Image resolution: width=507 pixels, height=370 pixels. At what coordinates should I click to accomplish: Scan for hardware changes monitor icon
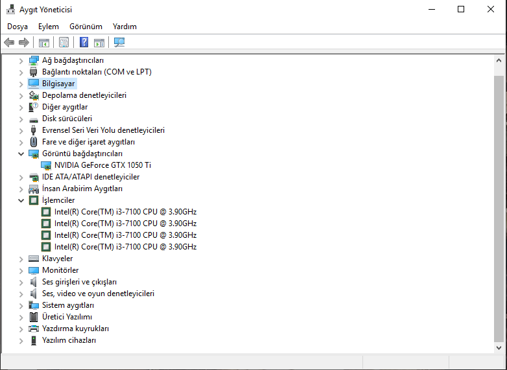(x=119, y=42)
